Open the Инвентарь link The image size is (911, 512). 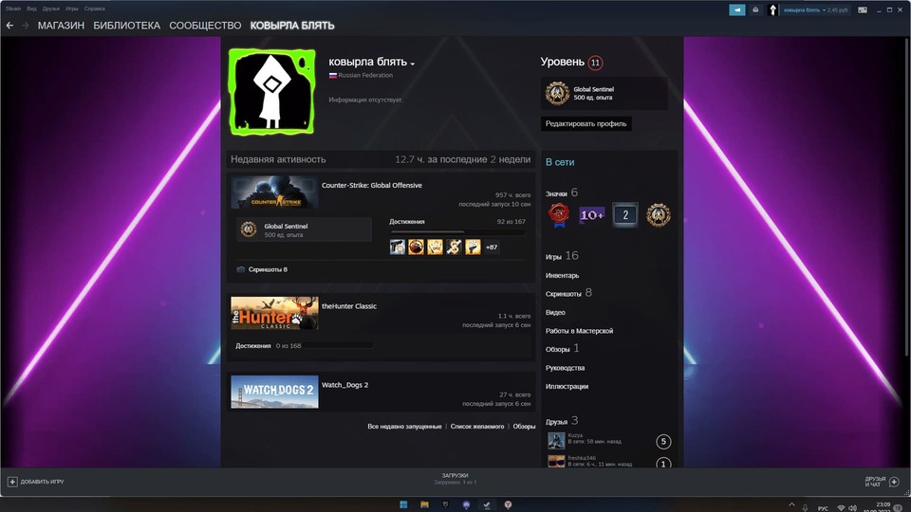[x=562, y=276]
